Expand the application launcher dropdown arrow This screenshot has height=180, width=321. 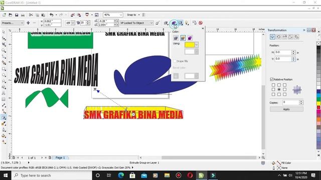tap(92, 15)
